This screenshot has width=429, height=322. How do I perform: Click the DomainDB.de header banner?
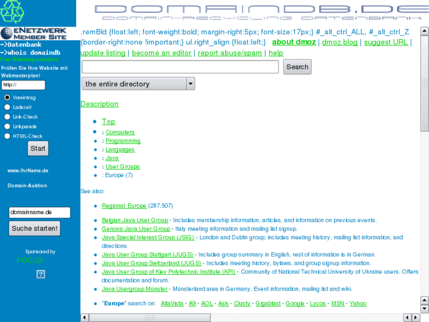[262, 12]
